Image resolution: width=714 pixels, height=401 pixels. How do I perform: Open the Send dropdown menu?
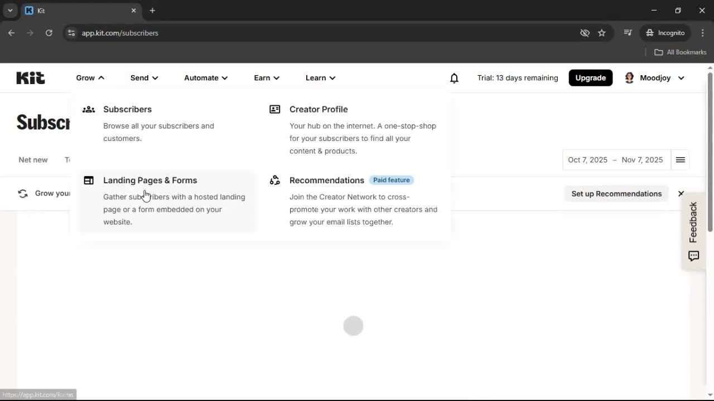[144, 78]
